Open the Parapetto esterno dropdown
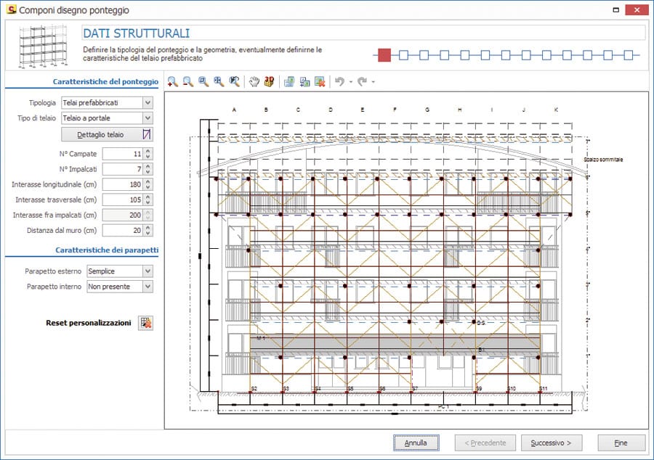The height and width of the screenshot is (460, 654). [x=148, y=271]
